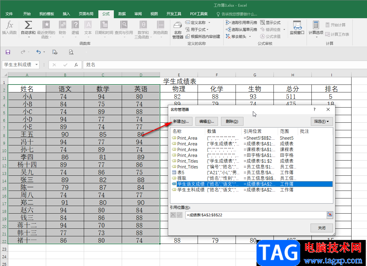
Task: Switch to the Data (数据) ribbon tab
Action: point(122,14)
